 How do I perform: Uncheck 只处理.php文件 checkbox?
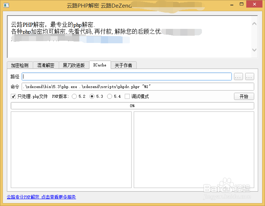[13, 96]
